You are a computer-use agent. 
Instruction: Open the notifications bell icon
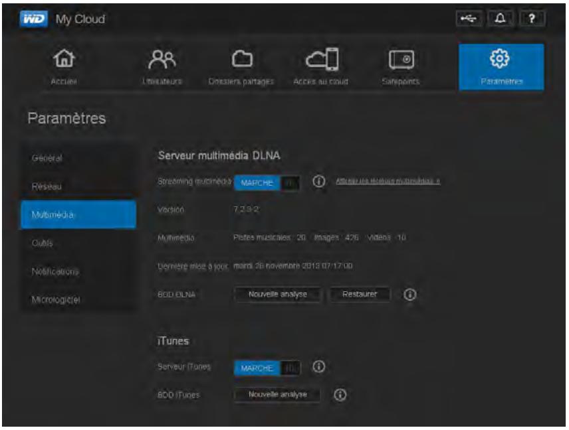[501, 18]
